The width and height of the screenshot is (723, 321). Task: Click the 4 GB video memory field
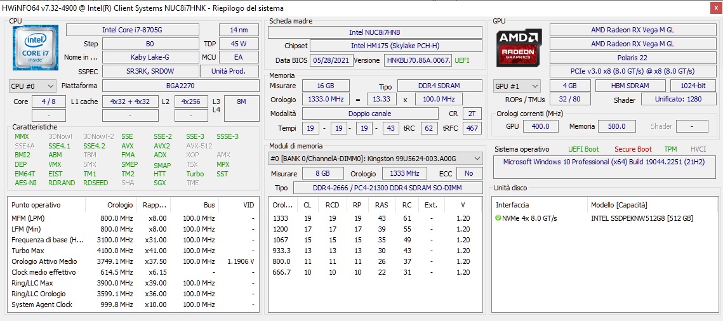point(570,86)
